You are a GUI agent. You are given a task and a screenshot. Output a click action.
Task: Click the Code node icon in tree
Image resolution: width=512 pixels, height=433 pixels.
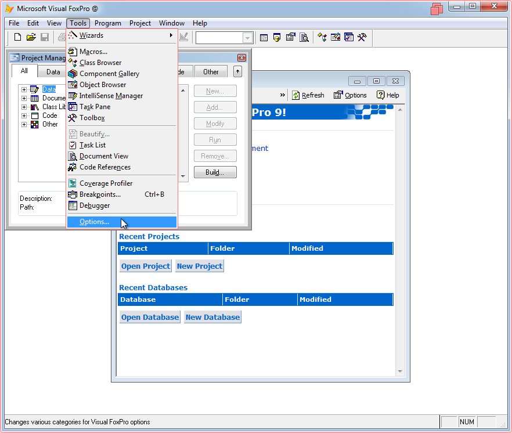(x=34, y=116)
